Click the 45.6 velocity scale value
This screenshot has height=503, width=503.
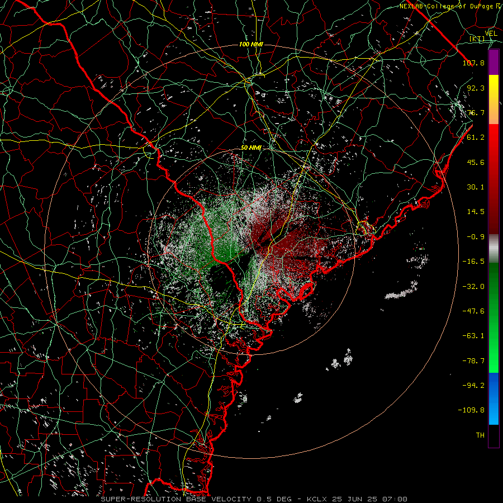[476, 162]
